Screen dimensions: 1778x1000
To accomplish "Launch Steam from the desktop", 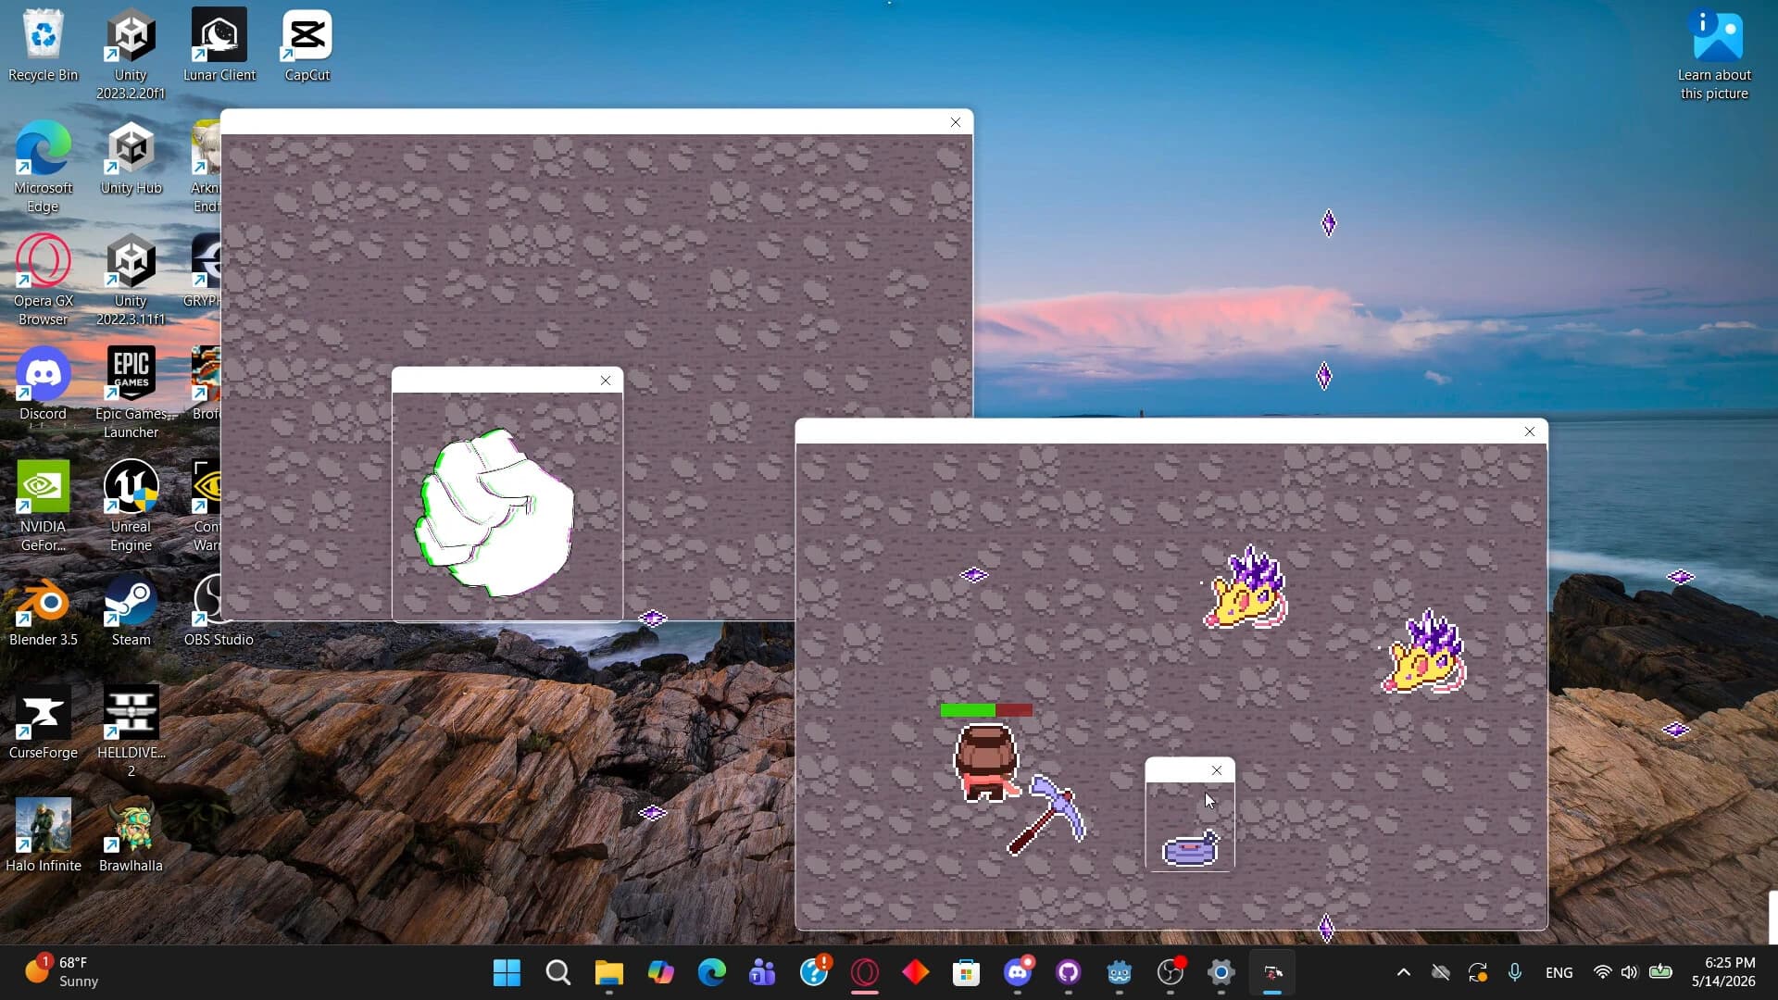I will [131, 611].
